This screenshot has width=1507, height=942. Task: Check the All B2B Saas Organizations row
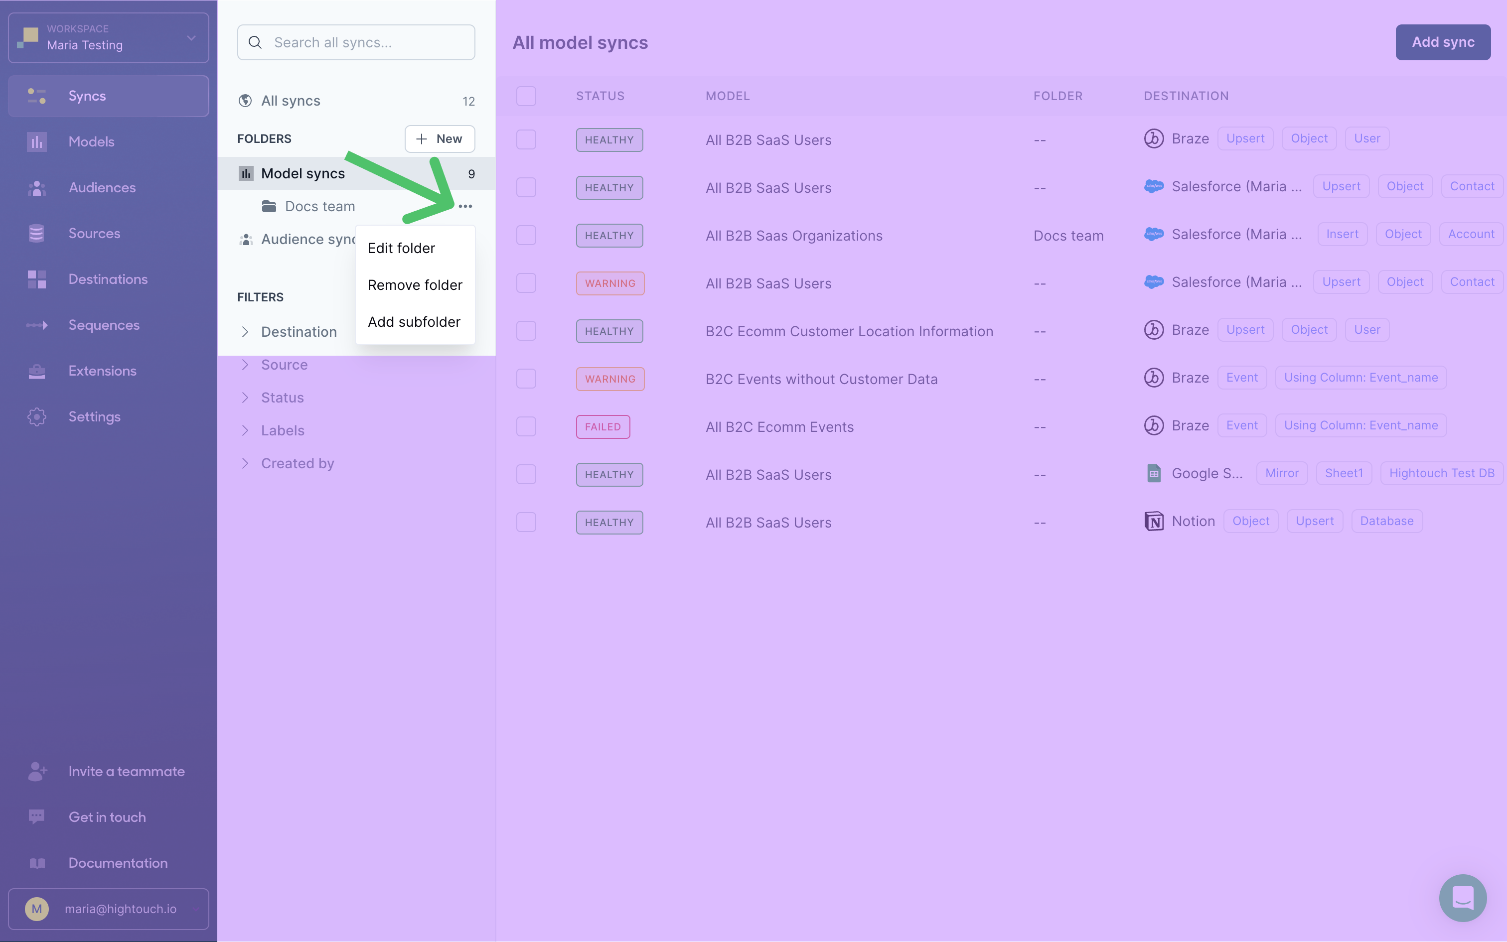526,235
